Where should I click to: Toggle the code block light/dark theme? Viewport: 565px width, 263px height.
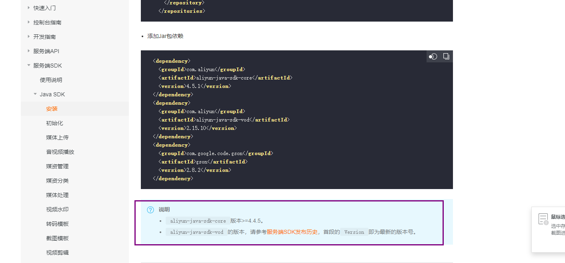pos(433,56)
